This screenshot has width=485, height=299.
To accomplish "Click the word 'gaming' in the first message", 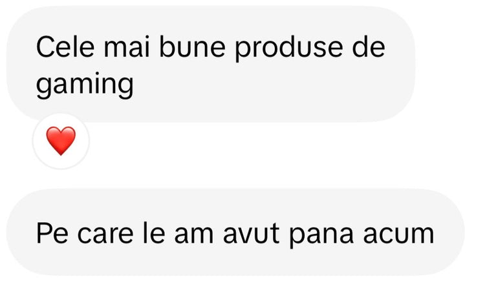I will coord(85,85).
